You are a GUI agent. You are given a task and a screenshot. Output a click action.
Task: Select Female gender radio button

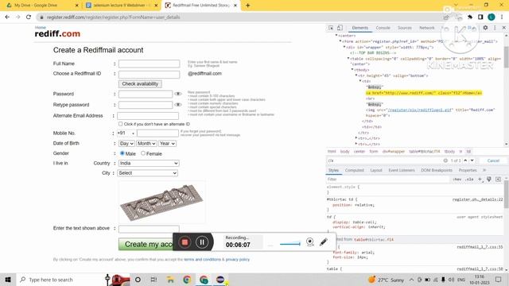click(x=143, y=153)
